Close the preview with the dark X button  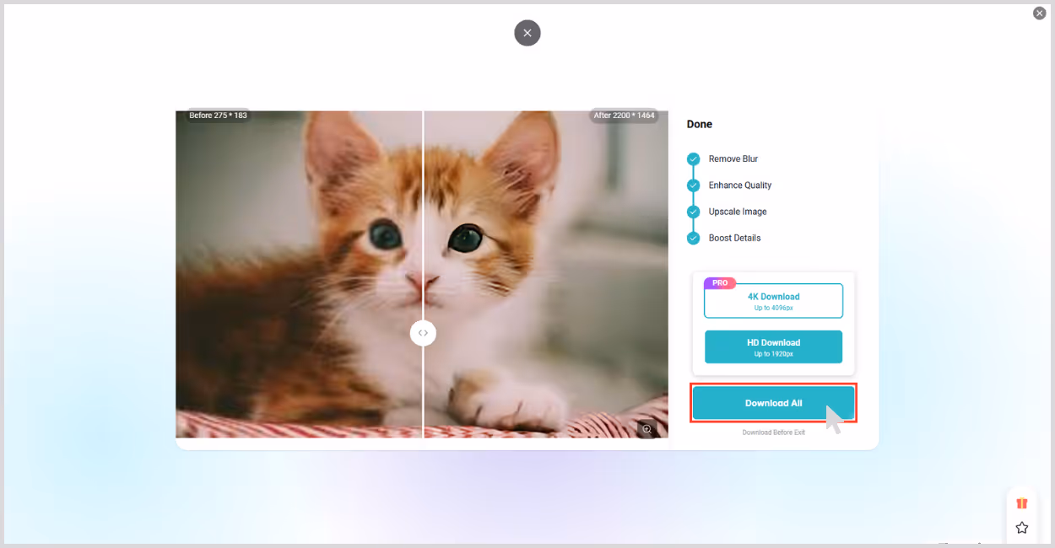527,33
